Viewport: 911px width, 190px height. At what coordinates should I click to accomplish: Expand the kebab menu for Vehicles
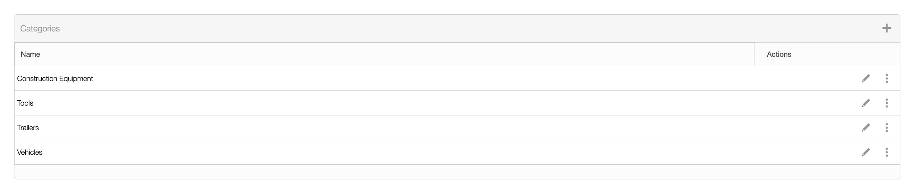[x=886, y=152]
